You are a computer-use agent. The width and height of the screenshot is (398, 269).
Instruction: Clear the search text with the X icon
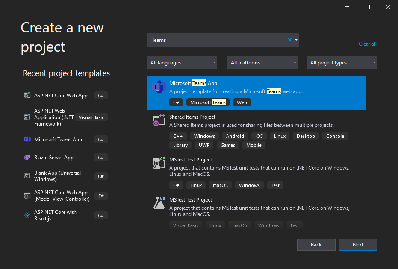click(x=289, y=40)
